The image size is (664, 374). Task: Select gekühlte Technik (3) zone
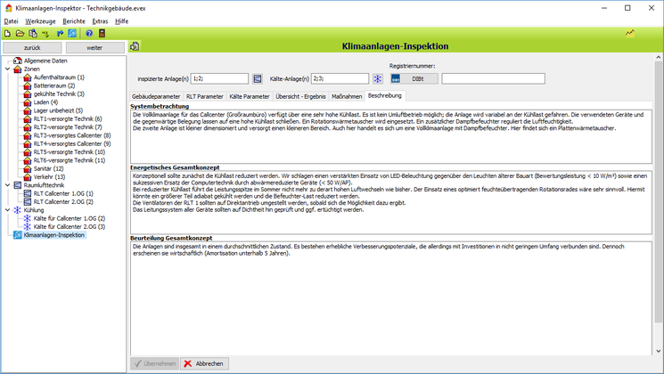click(x=59, y=93)
